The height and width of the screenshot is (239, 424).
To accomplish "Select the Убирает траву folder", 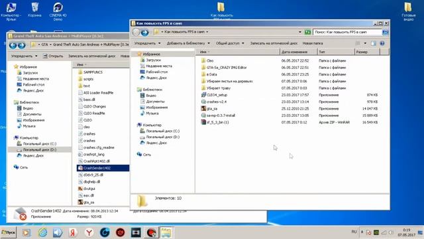I will tap(216, 88).
